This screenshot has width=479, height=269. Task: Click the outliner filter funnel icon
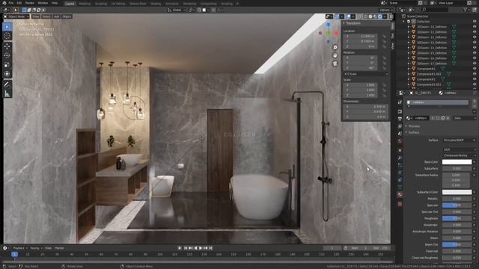466,10
